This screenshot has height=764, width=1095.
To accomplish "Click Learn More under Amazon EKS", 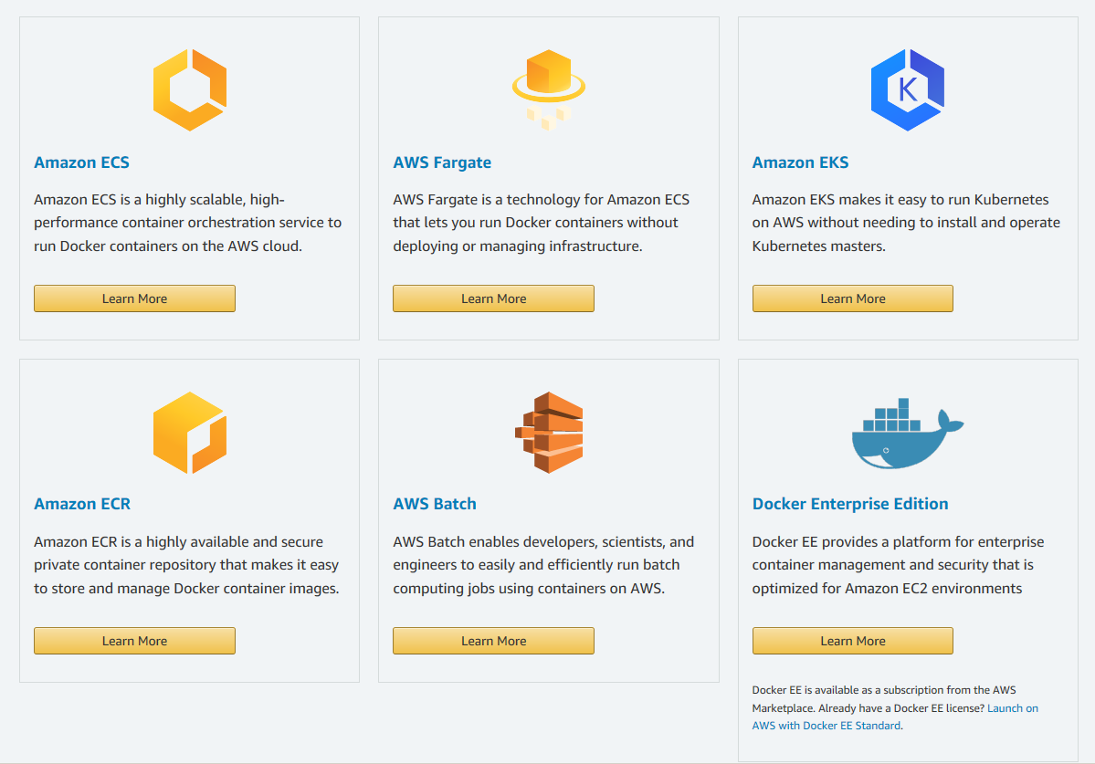I will pyautogui.click(x=853, y=298).
